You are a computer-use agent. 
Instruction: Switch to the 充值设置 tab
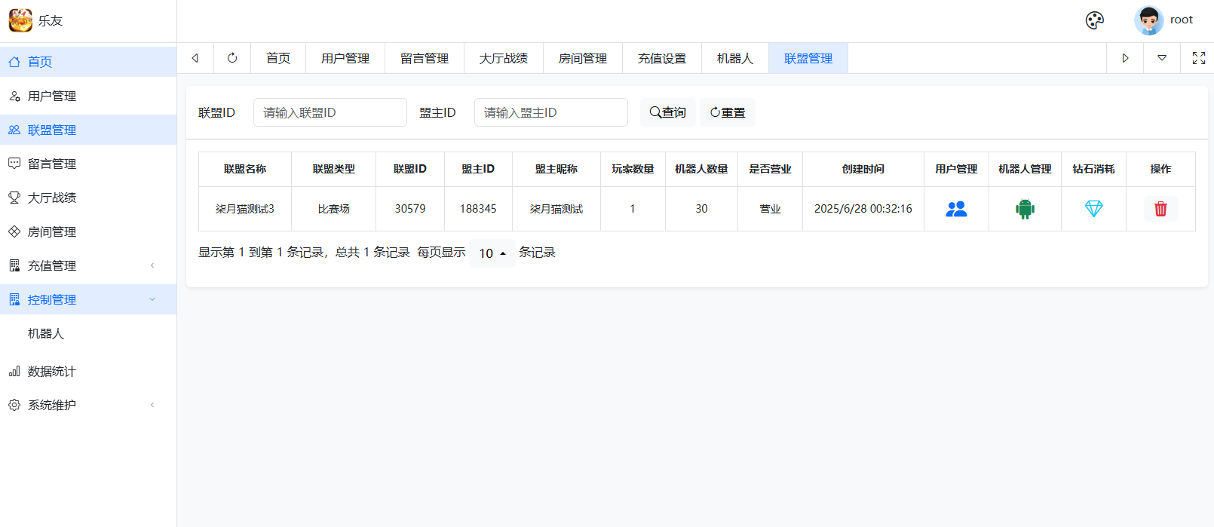[x=662, y=58]
